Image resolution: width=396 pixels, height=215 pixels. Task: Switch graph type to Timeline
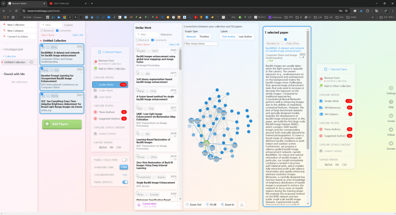pos(204,37)
